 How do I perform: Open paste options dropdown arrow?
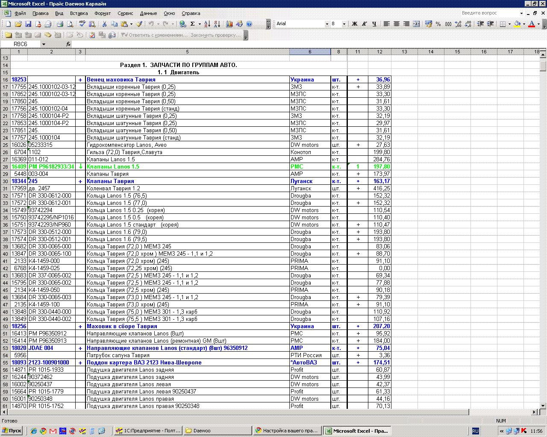pyautogui.click(x=131, y=24)
